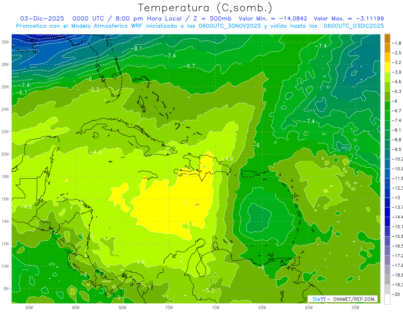
Task: Pick the orange swatch between -1.8 and -2.5
Action: pos(387,48)
